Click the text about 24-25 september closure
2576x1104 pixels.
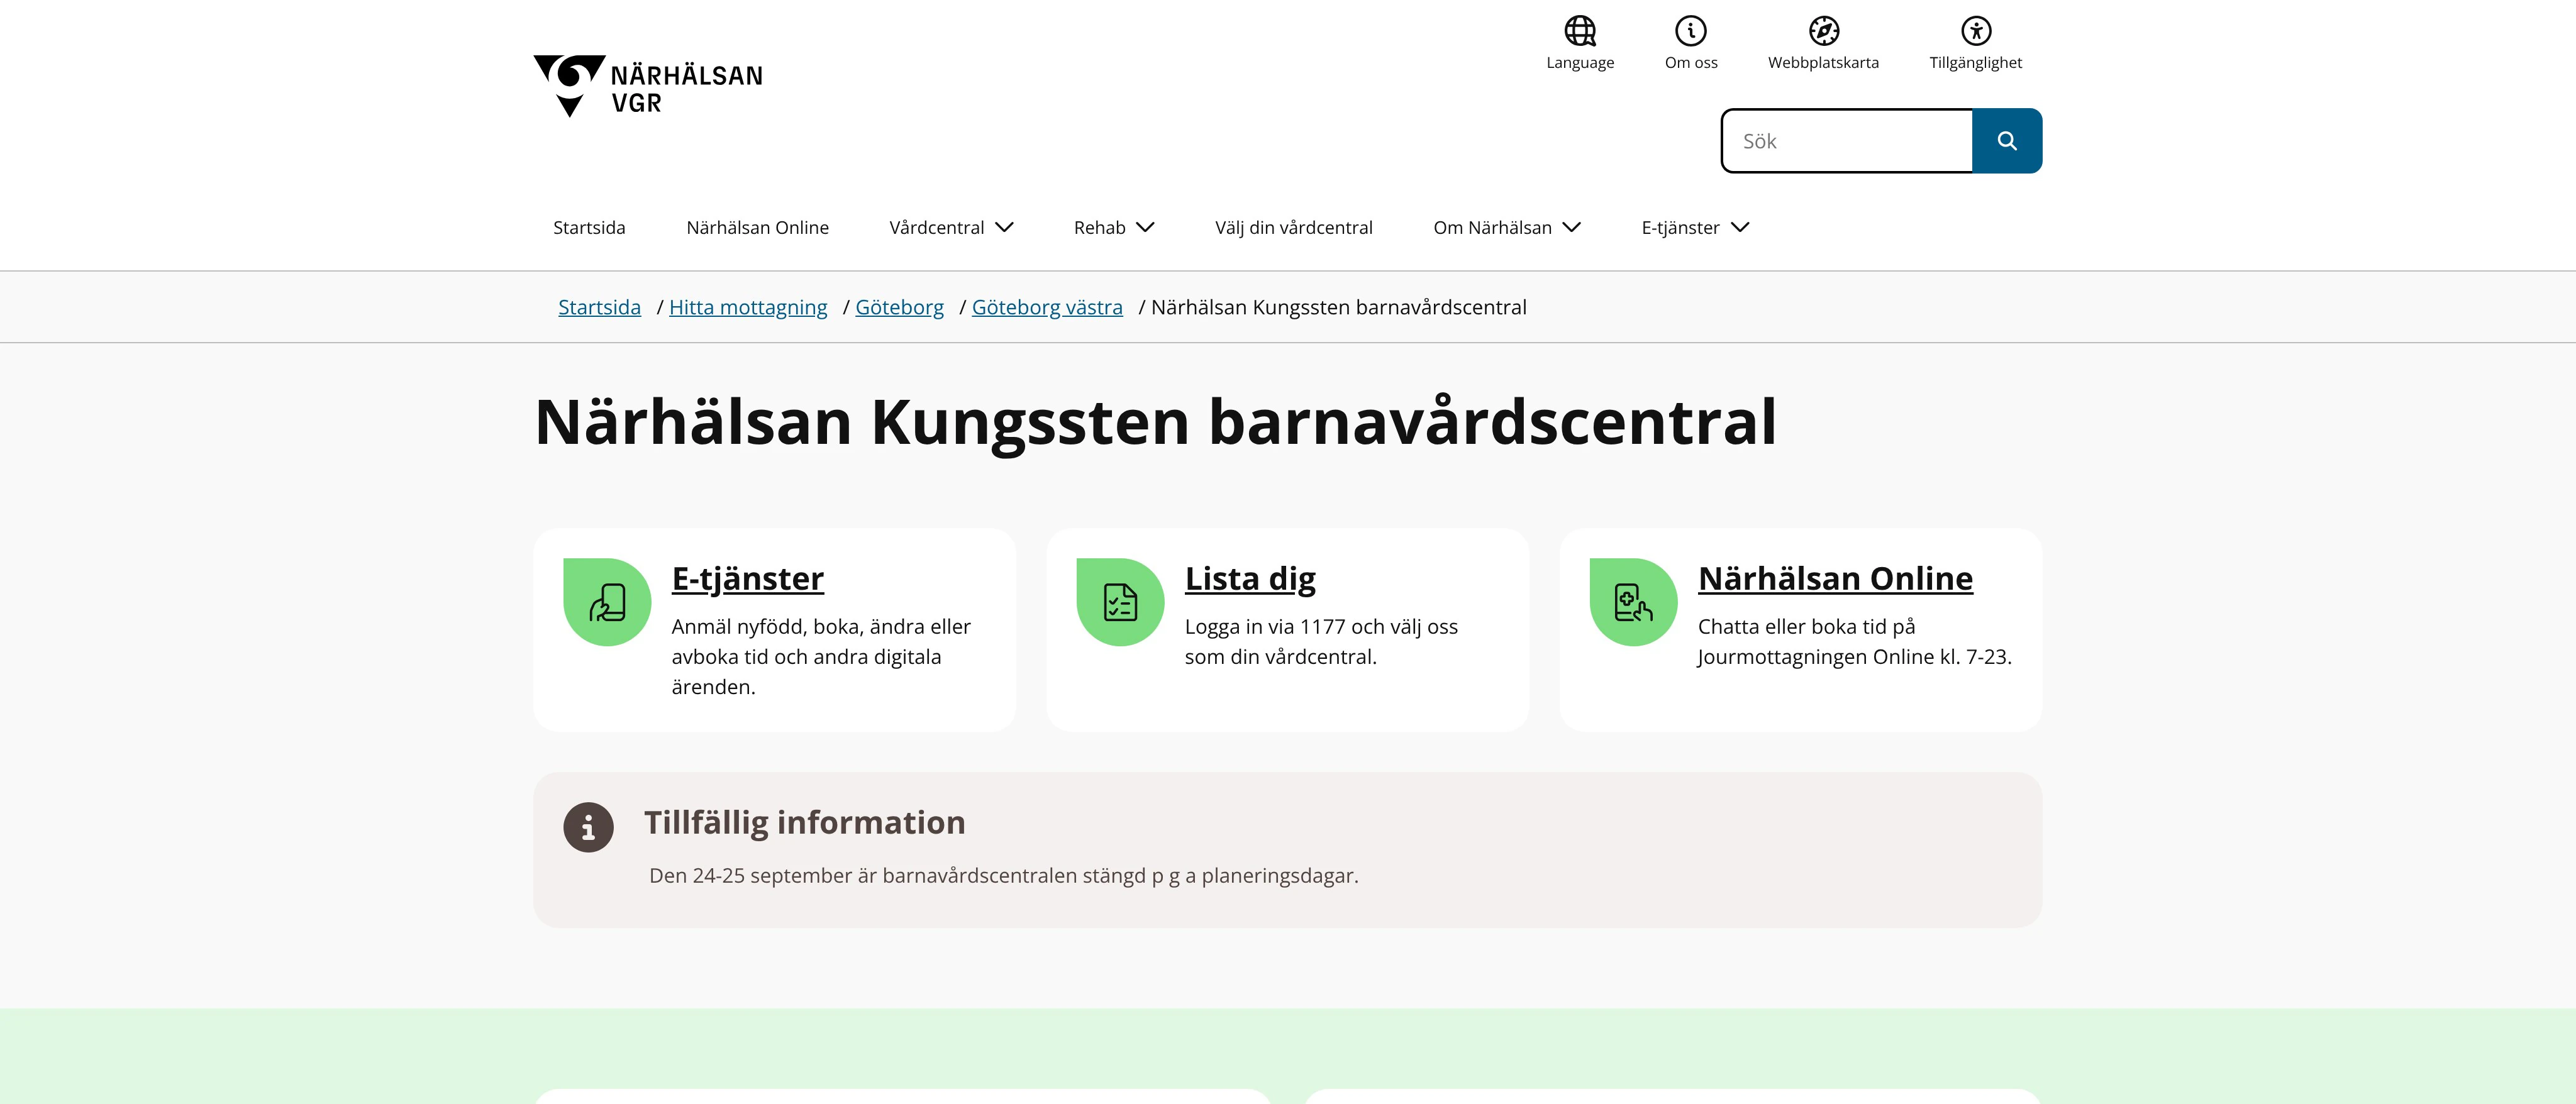1003,876
